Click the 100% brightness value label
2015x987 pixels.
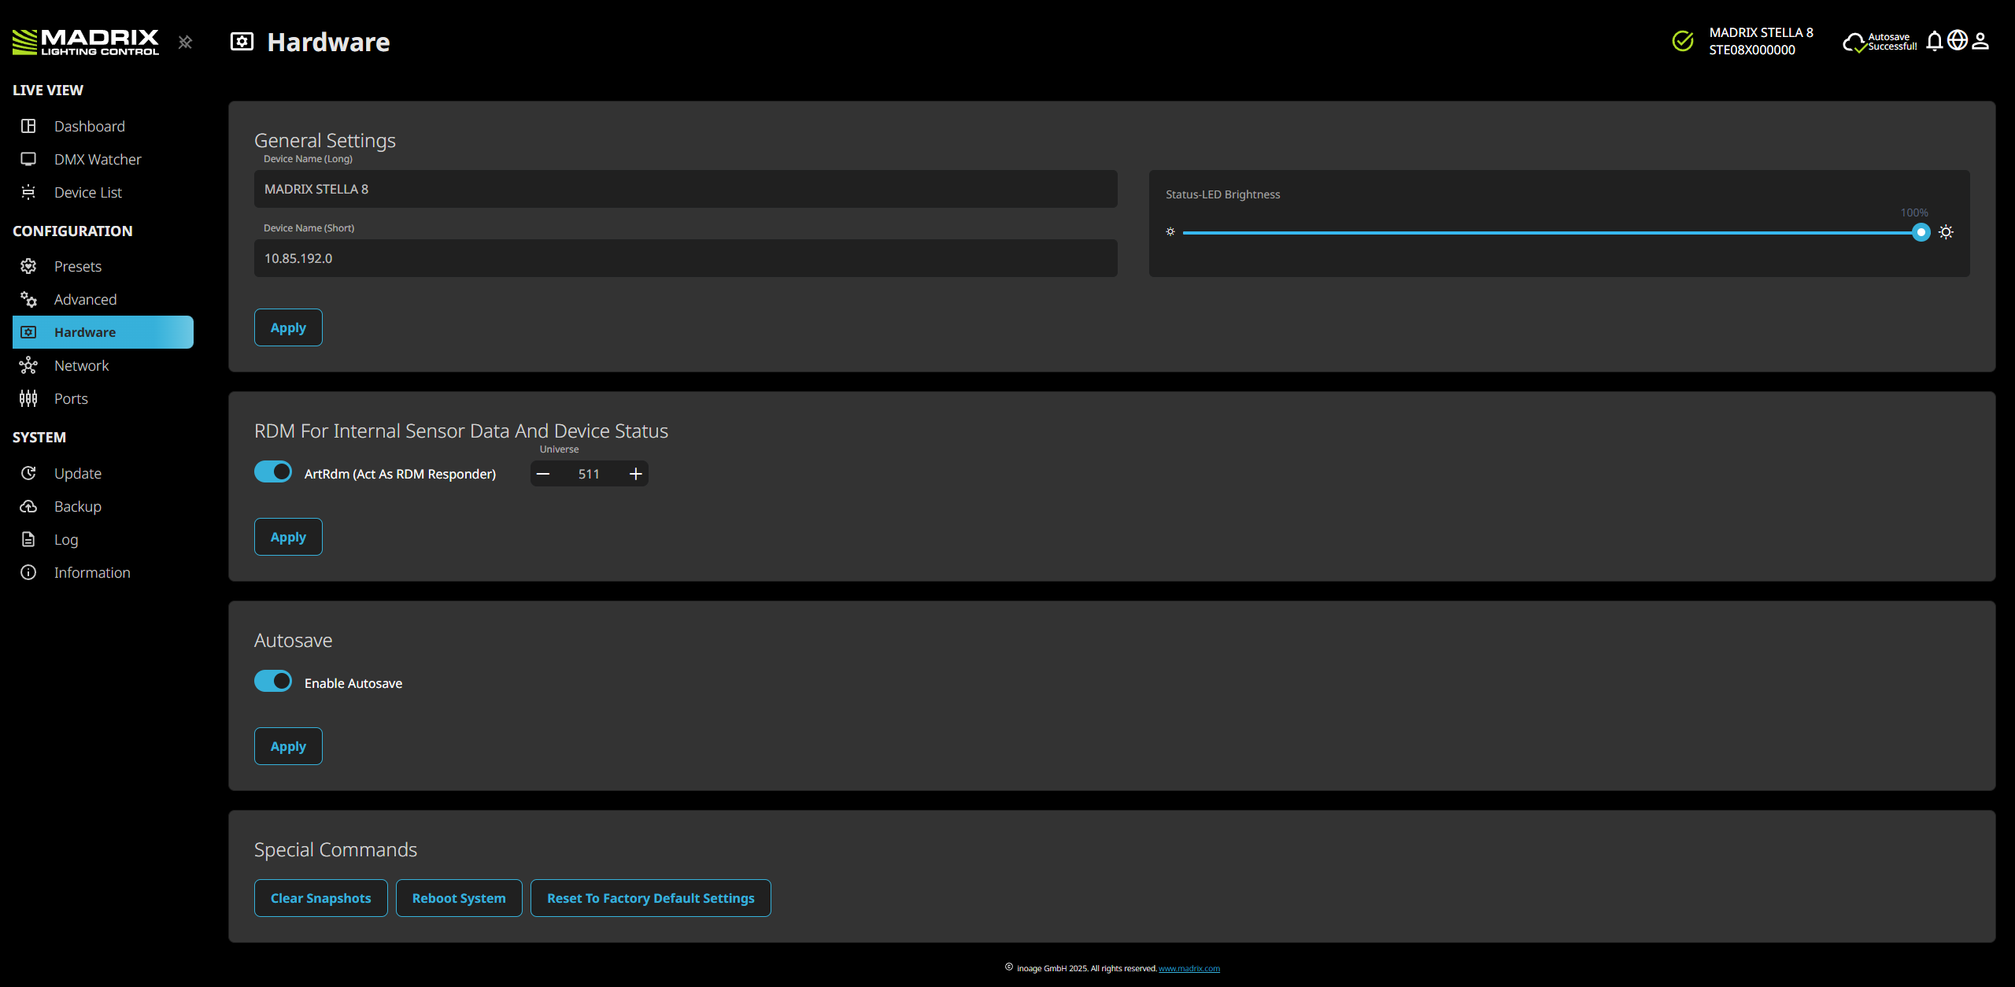click(1914, 213)
